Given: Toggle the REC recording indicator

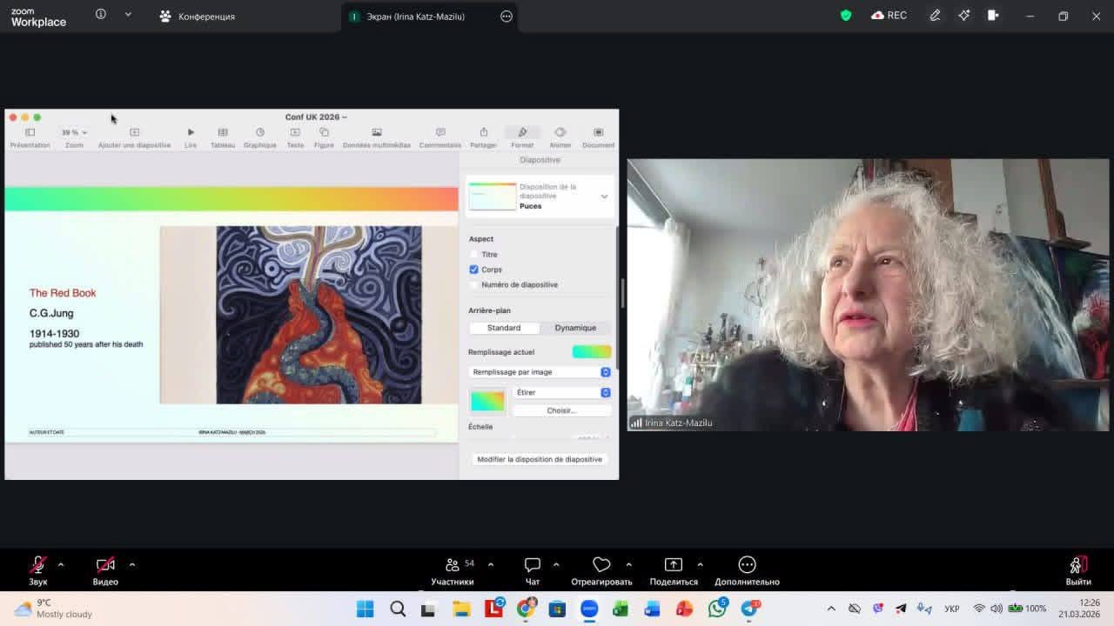Looking at the screenshot, I should (x=889, y=16).
